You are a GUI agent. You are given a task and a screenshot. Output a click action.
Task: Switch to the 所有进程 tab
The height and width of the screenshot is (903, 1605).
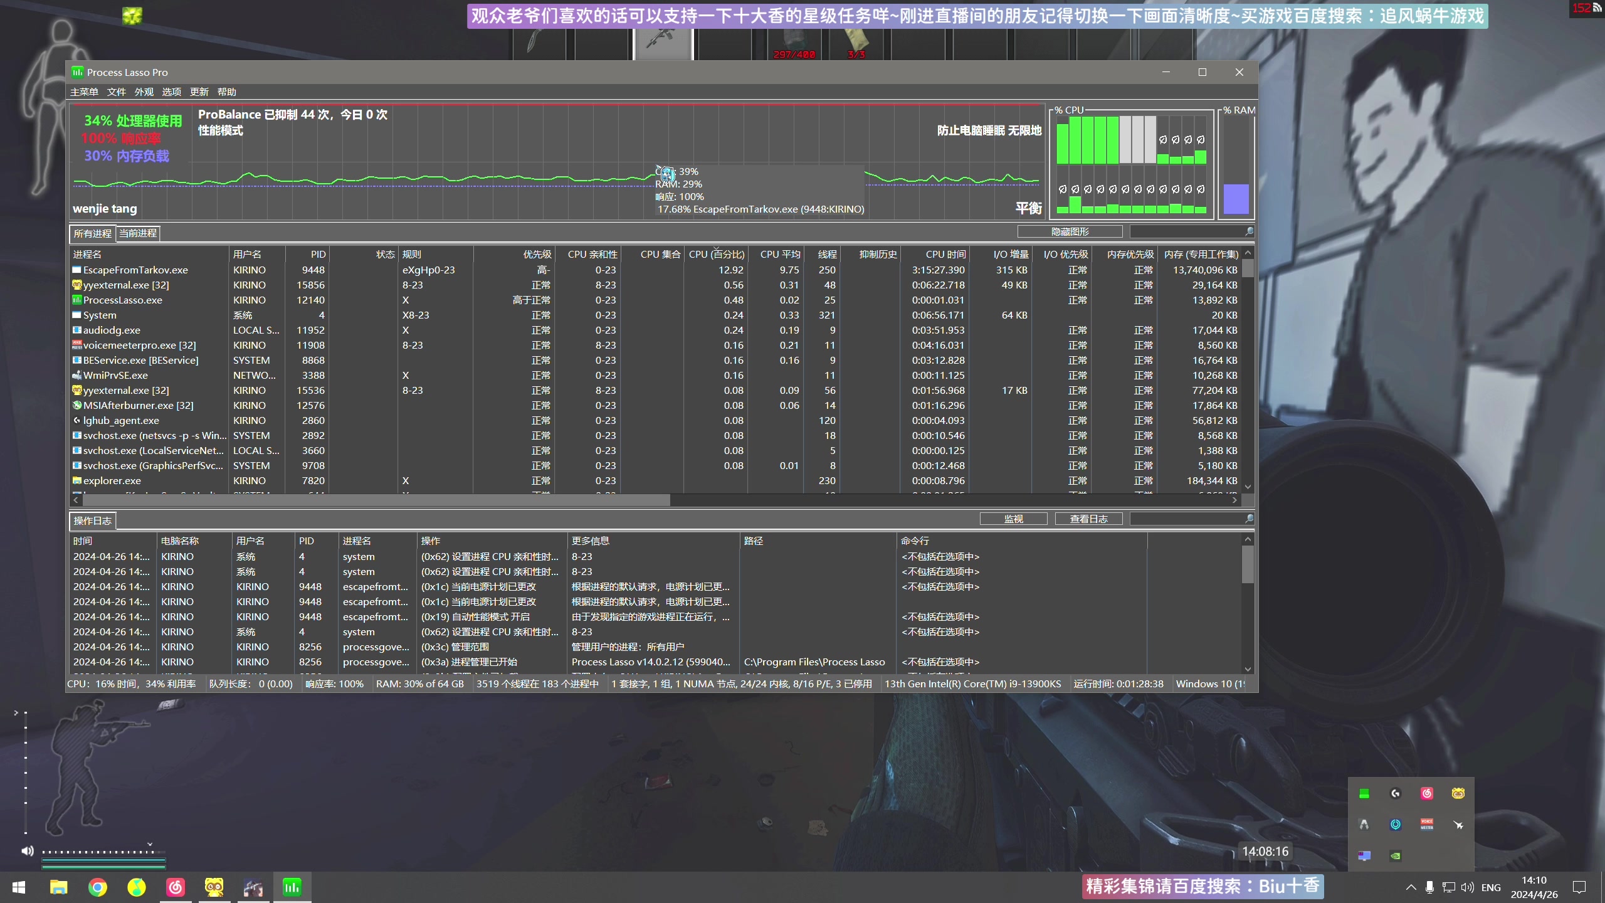92,233
